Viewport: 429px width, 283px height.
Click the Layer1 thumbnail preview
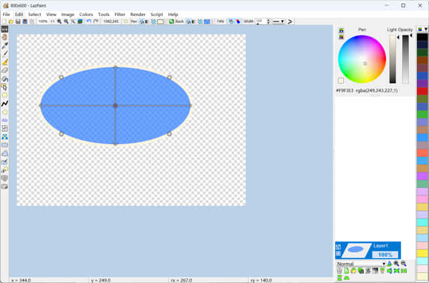(357, 249)
